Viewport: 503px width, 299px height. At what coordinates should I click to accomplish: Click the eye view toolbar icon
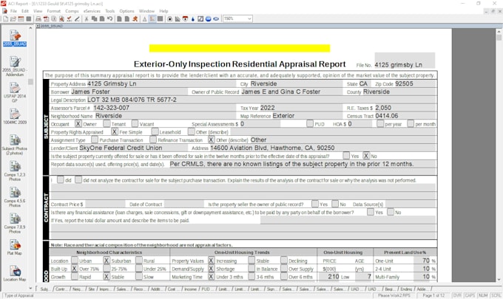point(216,19)
